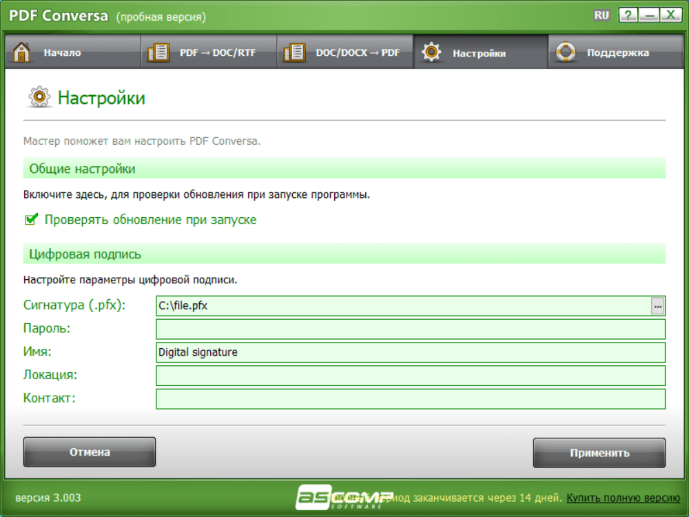The width and height of the screenshot is (689, 517).
Task: Click the Применить button
Action: click(599, 452)
